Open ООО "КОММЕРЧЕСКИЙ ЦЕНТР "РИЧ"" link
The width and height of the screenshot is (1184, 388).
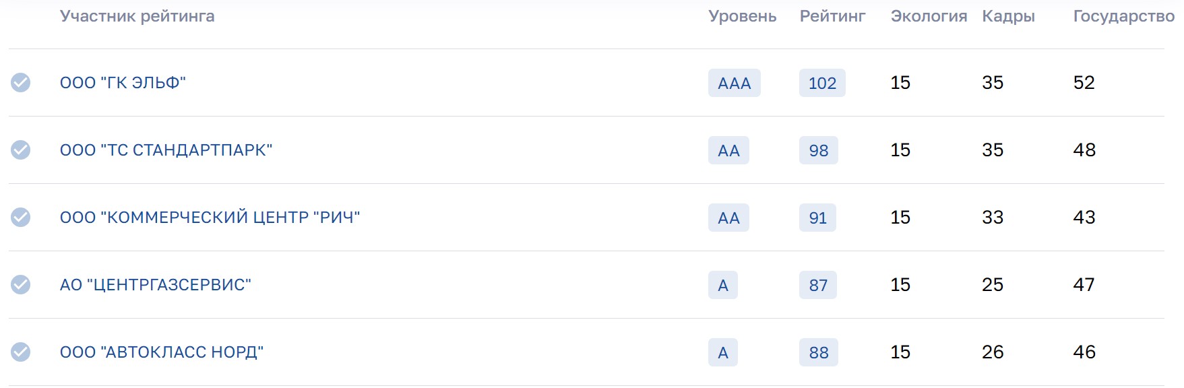coord(210,218)
